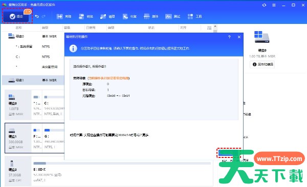
Task: Click the 硬盘0 drive icon in right panel
Action: coord(262,37)
